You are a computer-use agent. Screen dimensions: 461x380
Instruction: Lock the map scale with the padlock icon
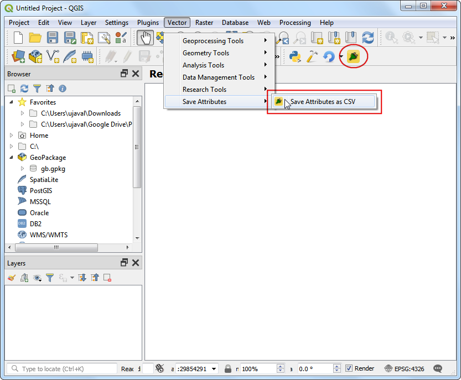(x=227, y=368)
